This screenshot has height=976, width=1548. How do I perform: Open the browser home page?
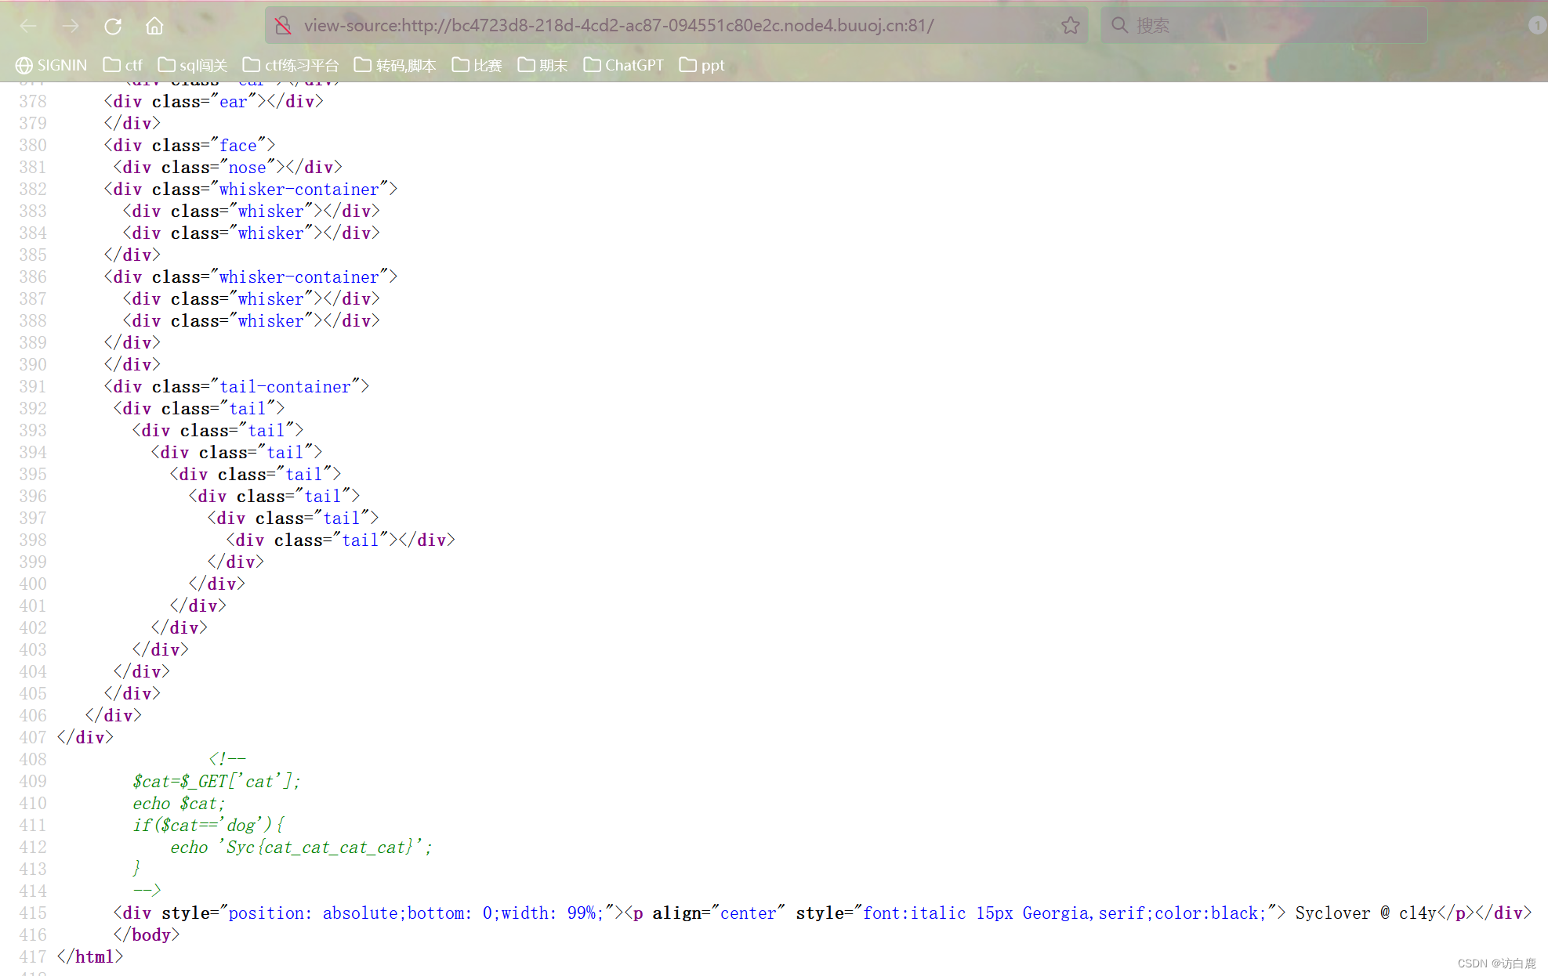(x=154, y=25)
